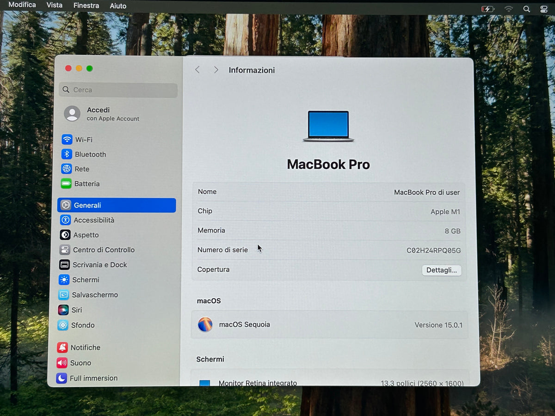Open the Aspetto appearance icon
This screenshot has height=416, width=555.
click(65, 235)
